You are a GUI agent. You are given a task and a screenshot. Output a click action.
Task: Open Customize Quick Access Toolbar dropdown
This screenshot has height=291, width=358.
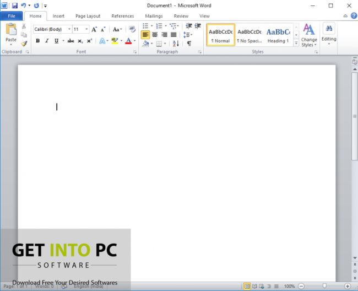pyautogui.click(x=45, y=6)
